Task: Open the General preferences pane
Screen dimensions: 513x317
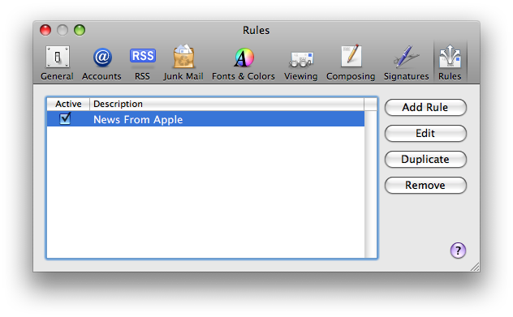Action: [57, 62]
